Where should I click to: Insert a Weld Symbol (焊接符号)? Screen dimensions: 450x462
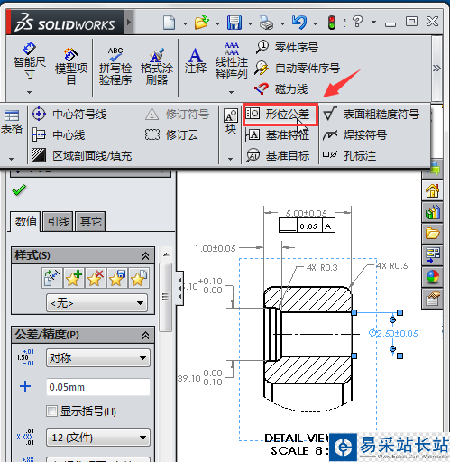pyautogui.click(x=355, y=134)
